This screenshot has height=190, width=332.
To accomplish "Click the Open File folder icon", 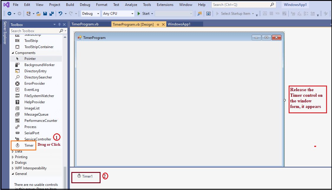I will (38, 14).
